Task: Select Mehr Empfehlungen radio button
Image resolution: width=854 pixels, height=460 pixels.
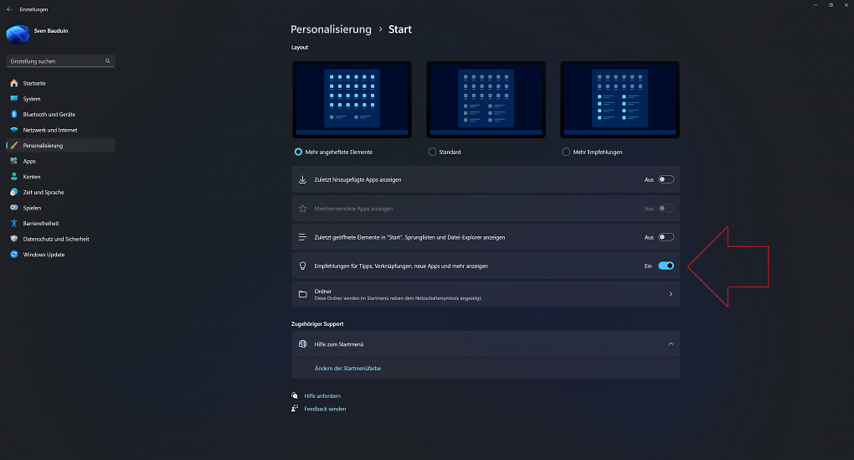Action: tap(567, 152)
